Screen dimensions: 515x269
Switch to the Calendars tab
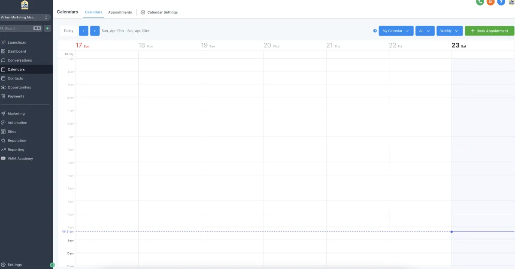click(94, 12)
